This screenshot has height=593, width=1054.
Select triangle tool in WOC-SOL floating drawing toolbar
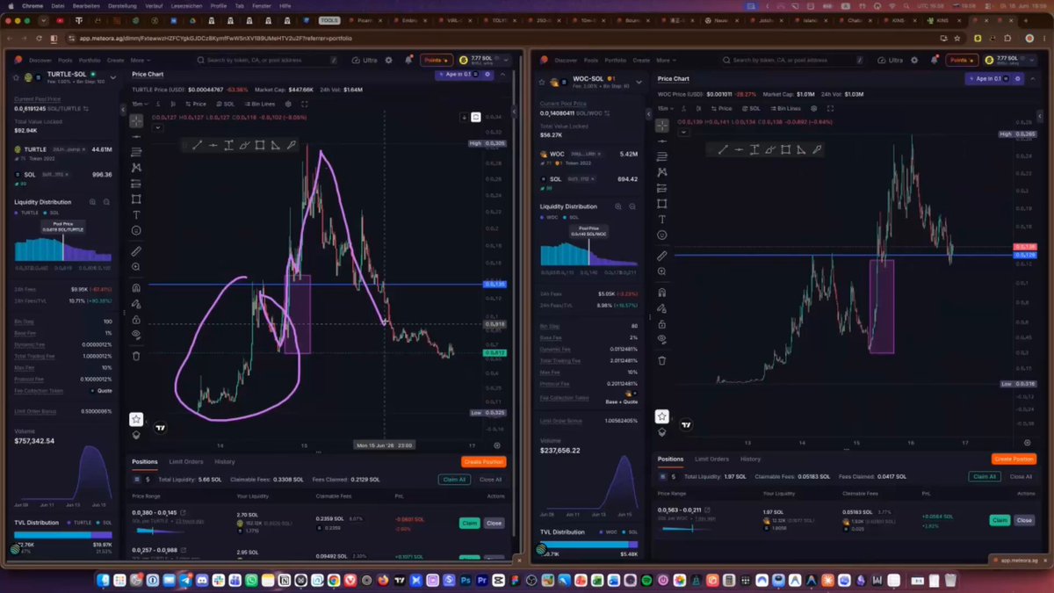click(802, 150)
